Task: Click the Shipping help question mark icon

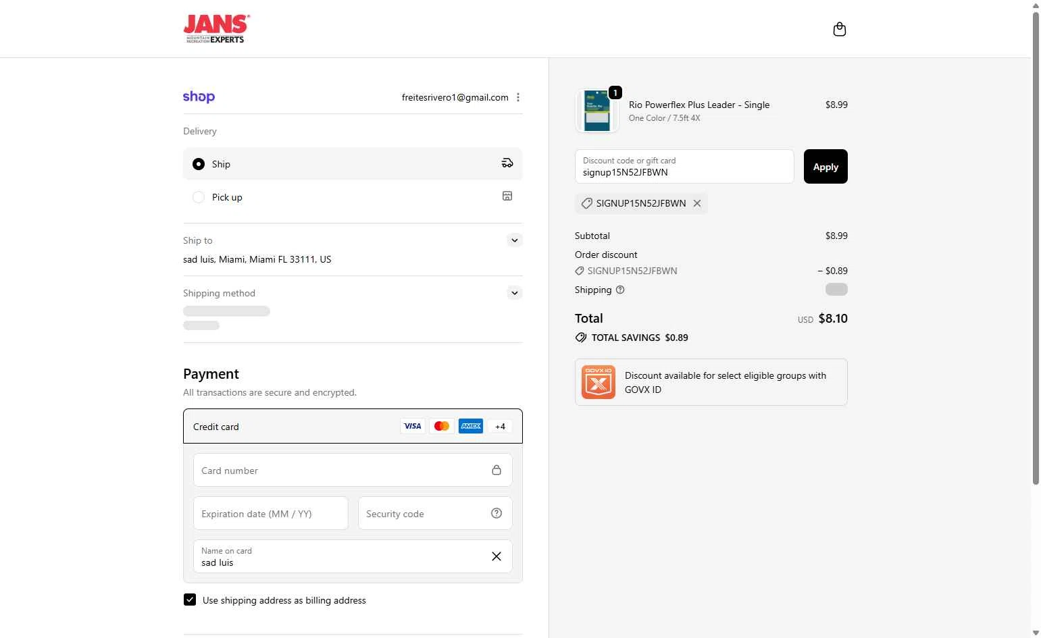Action: [620, 290]
